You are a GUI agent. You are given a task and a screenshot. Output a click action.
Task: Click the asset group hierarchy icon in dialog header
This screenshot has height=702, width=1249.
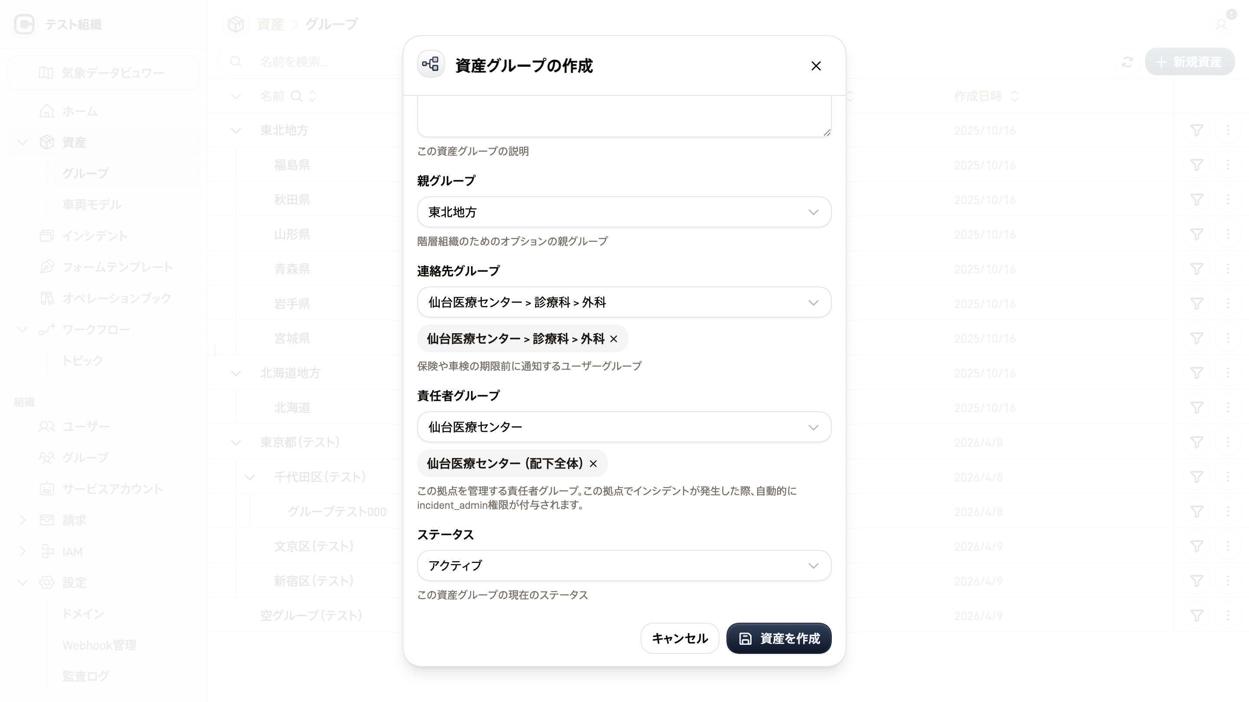[x=431, y=65]
